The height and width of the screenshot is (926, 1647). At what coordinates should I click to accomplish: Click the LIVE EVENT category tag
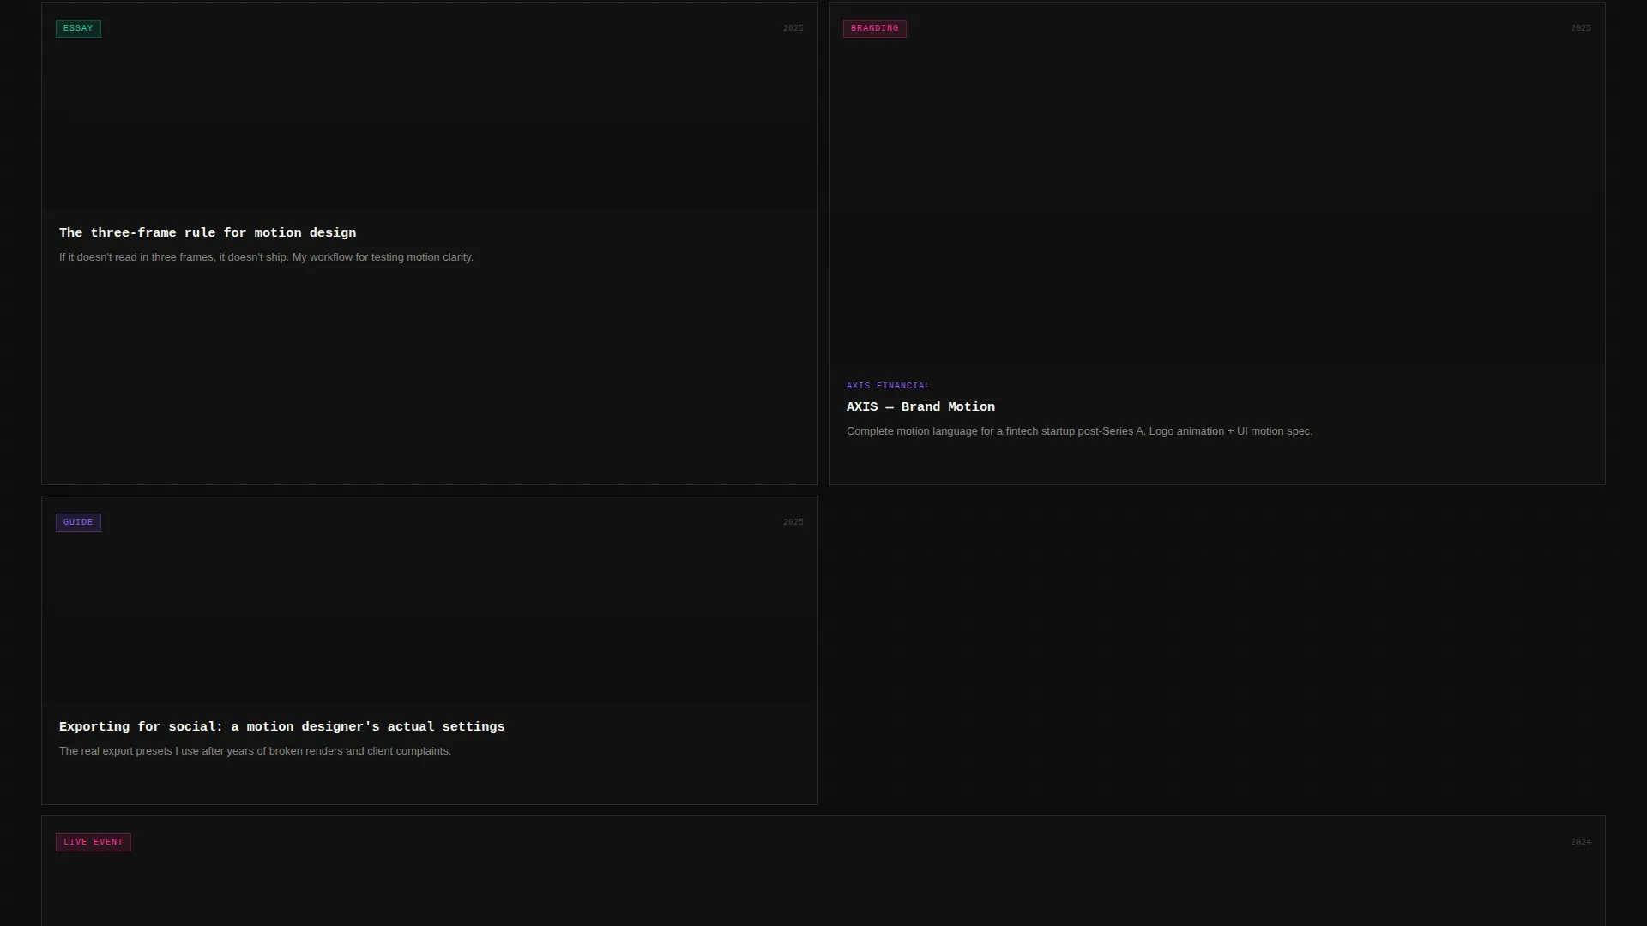pyautogui.click(x=93, y=842)
